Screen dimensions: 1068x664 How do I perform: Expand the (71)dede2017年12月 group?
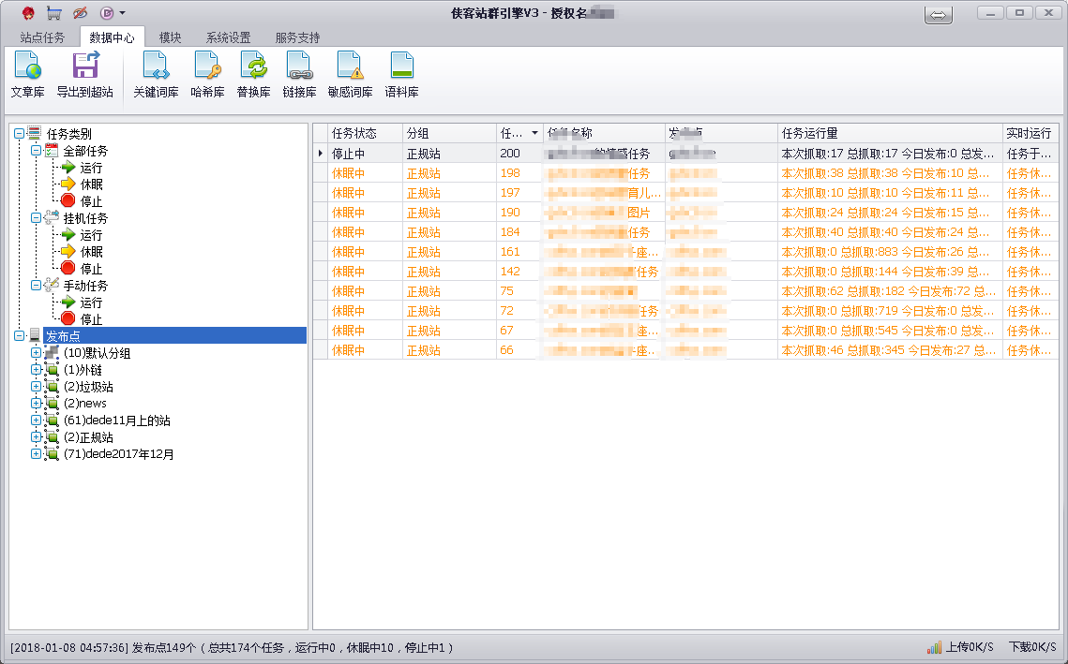(36, 454)
